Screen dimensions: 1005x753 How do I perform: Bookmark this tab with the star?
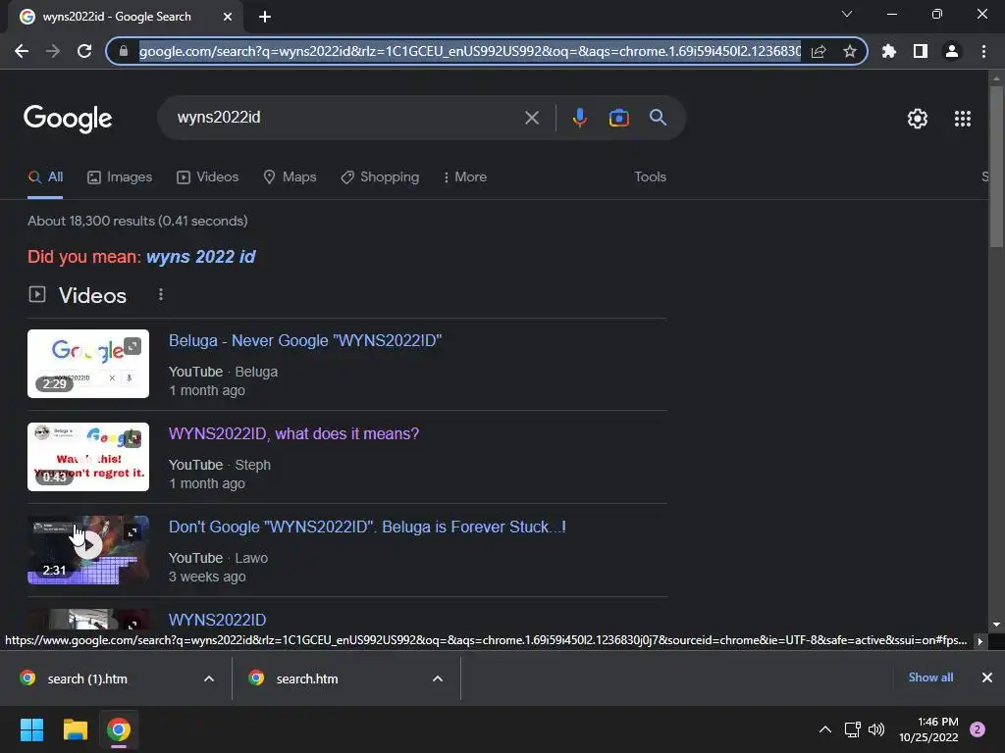(x=849, y=51)
